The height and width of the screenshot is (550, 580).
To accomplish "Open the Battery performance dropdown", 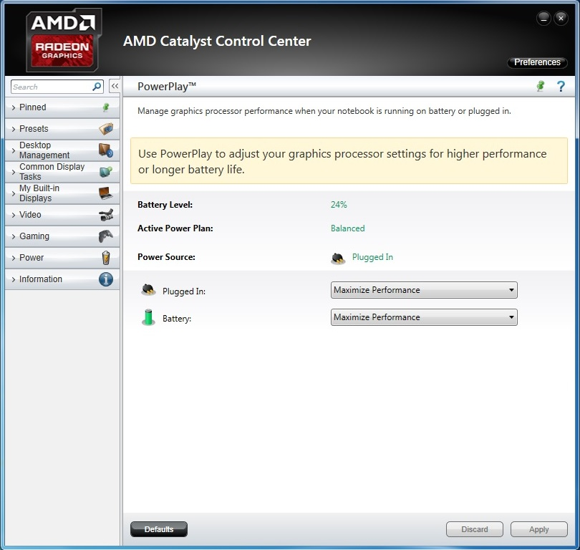I will 423,317.
